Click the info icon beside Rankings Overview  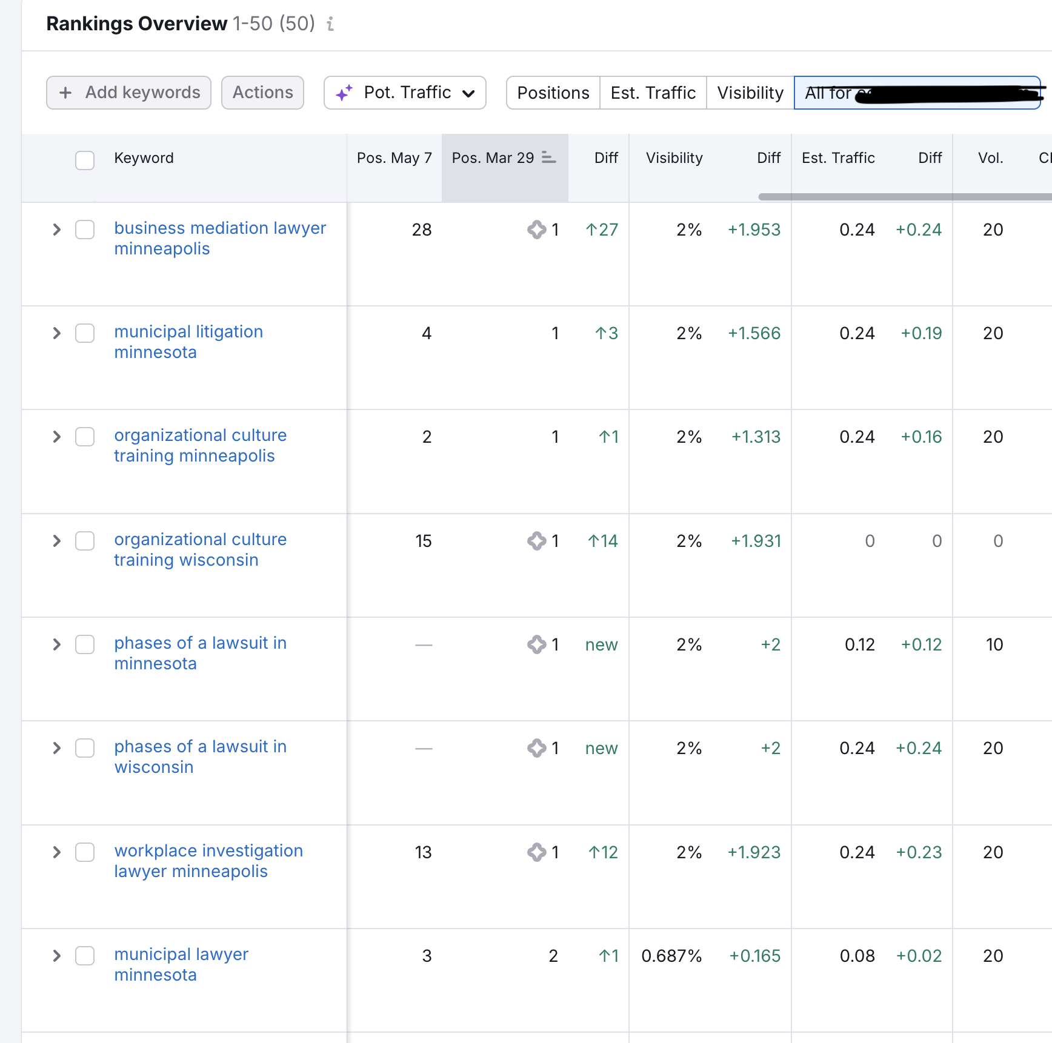coord(330,24)
